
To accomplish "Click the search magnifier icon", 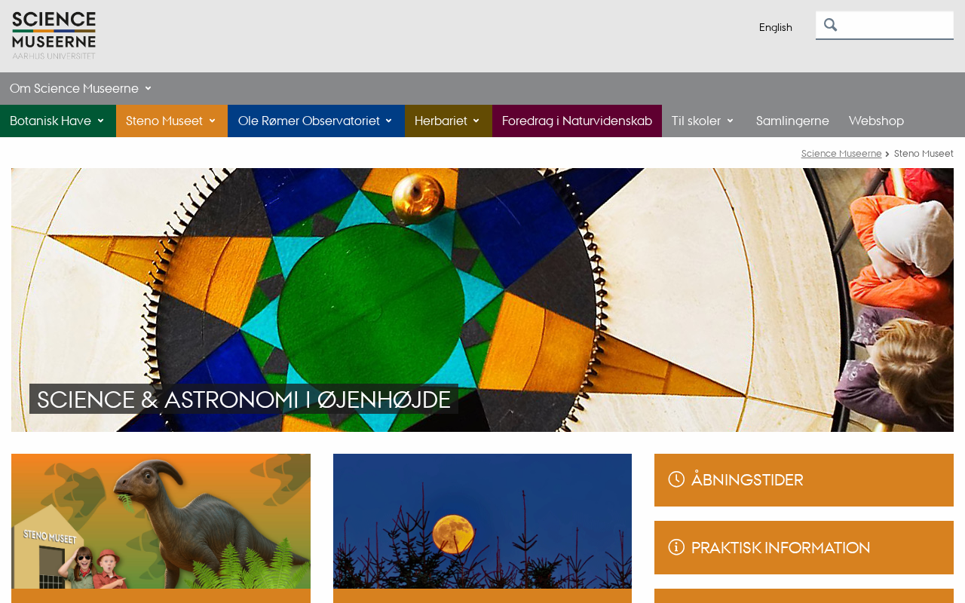I will tap(830, 25).
